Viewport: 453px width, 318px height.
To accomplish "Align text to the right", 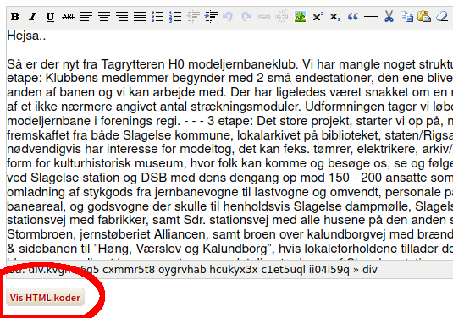I will tap(122, 17).
